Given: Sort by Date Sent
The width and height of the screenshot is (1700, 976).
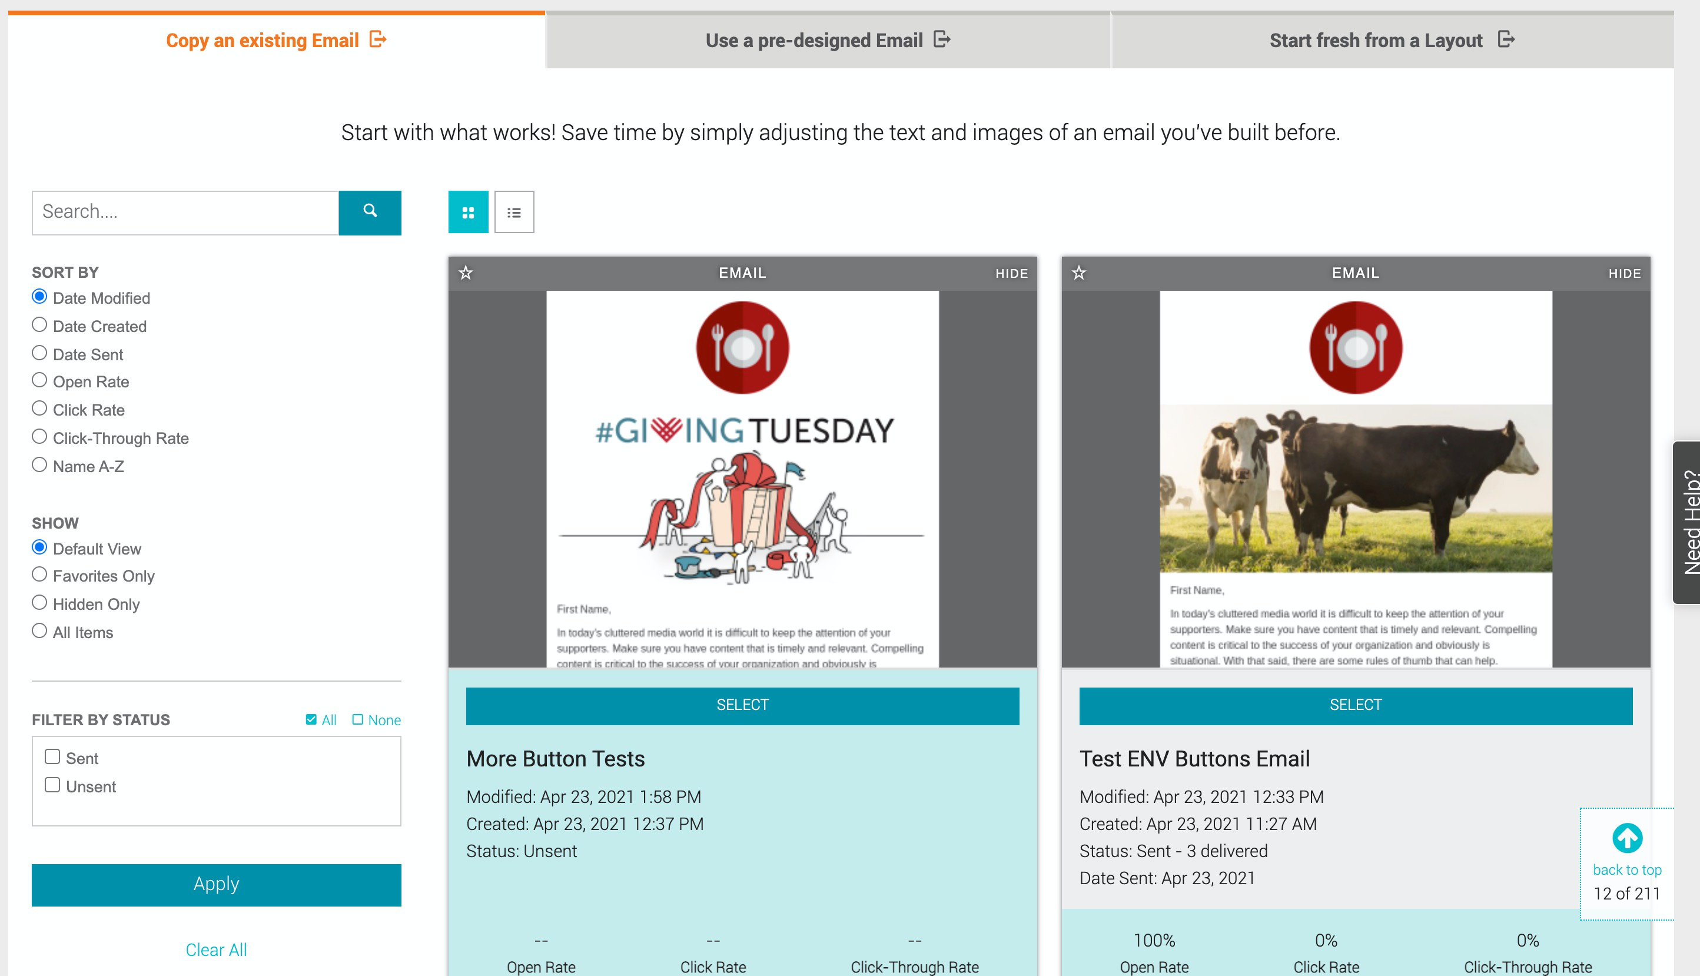Looking at the screenshot, I should 39,353.
